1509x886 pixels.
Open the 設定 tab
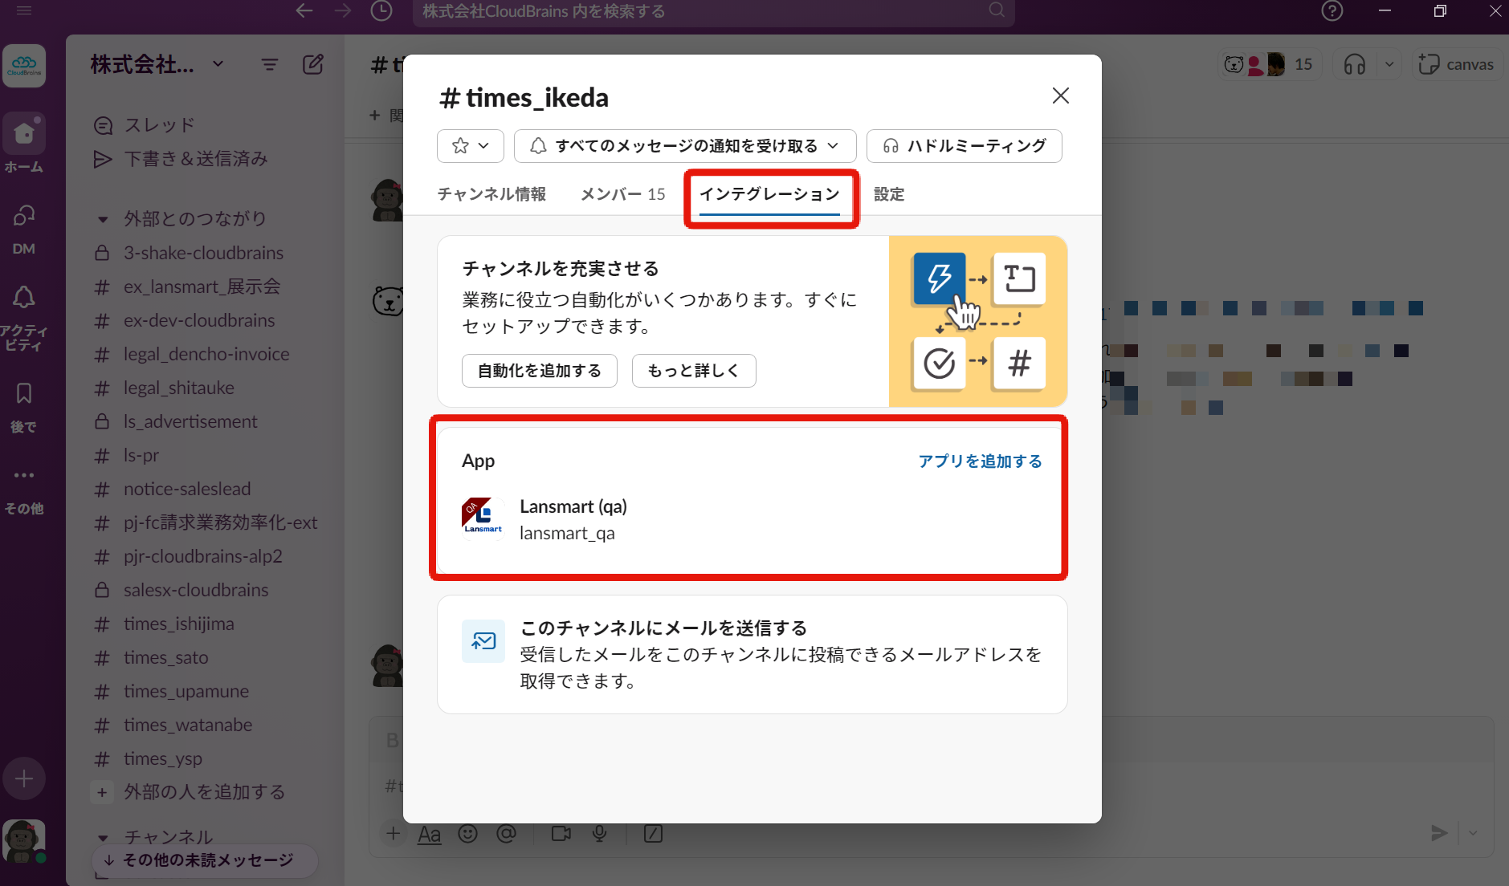[889, 194]
